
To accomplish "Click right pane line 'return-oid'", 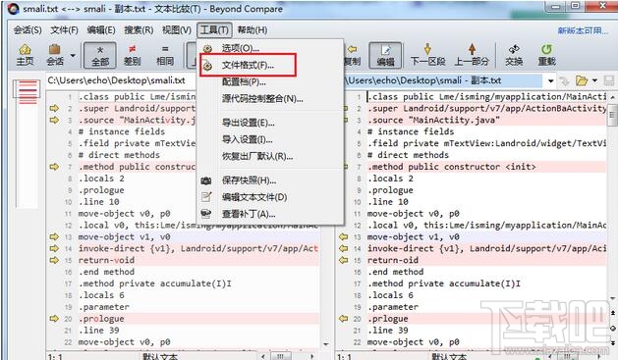I will click(x=393, y=260).
